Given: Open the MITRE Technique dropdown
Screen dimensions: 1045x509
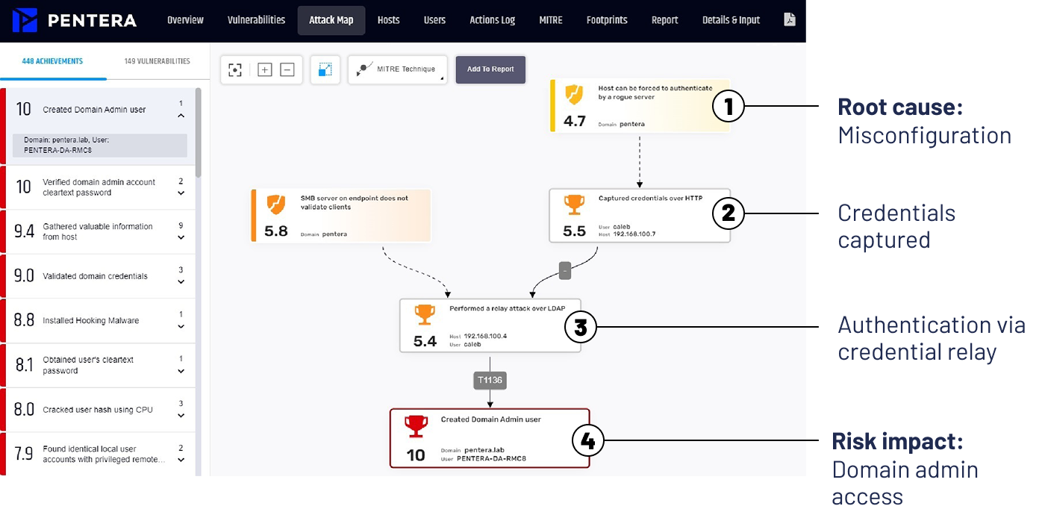Looking at the screenshot, I should (x=398, y=69).
